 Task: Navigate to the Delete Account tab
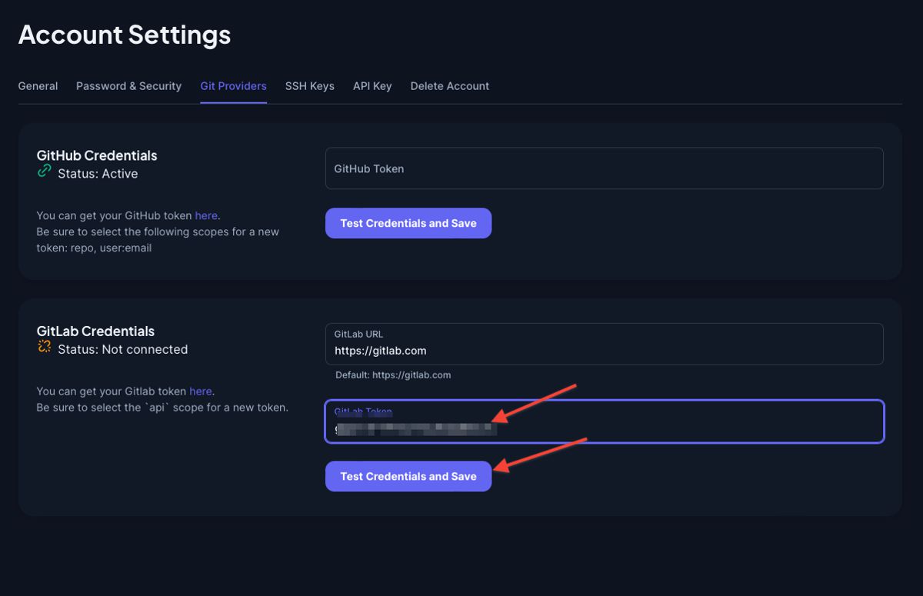tap(449, 86)
